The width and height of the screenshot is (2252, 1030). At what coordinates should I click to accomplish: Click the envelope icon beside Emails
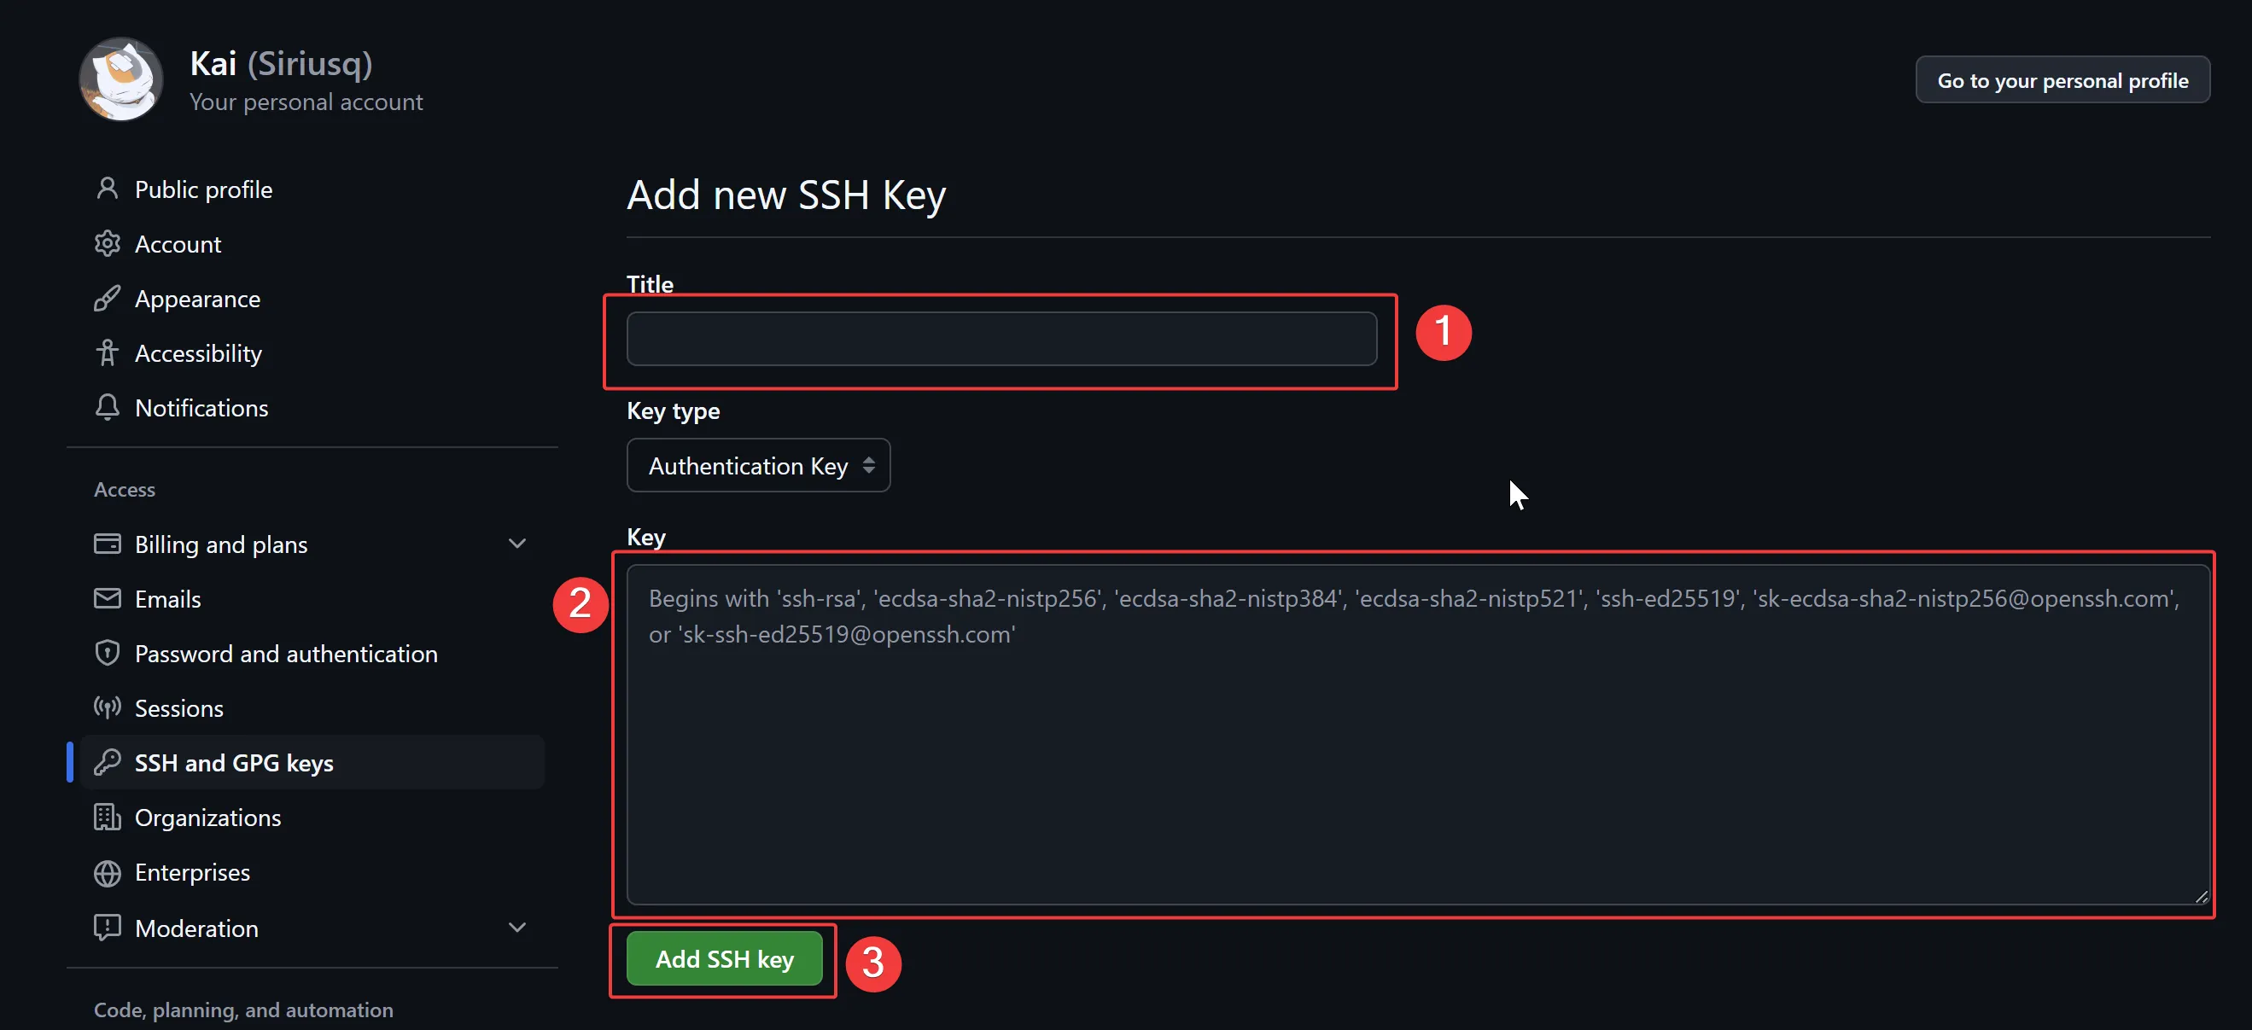pyautogui.click(x=107, y=598)
